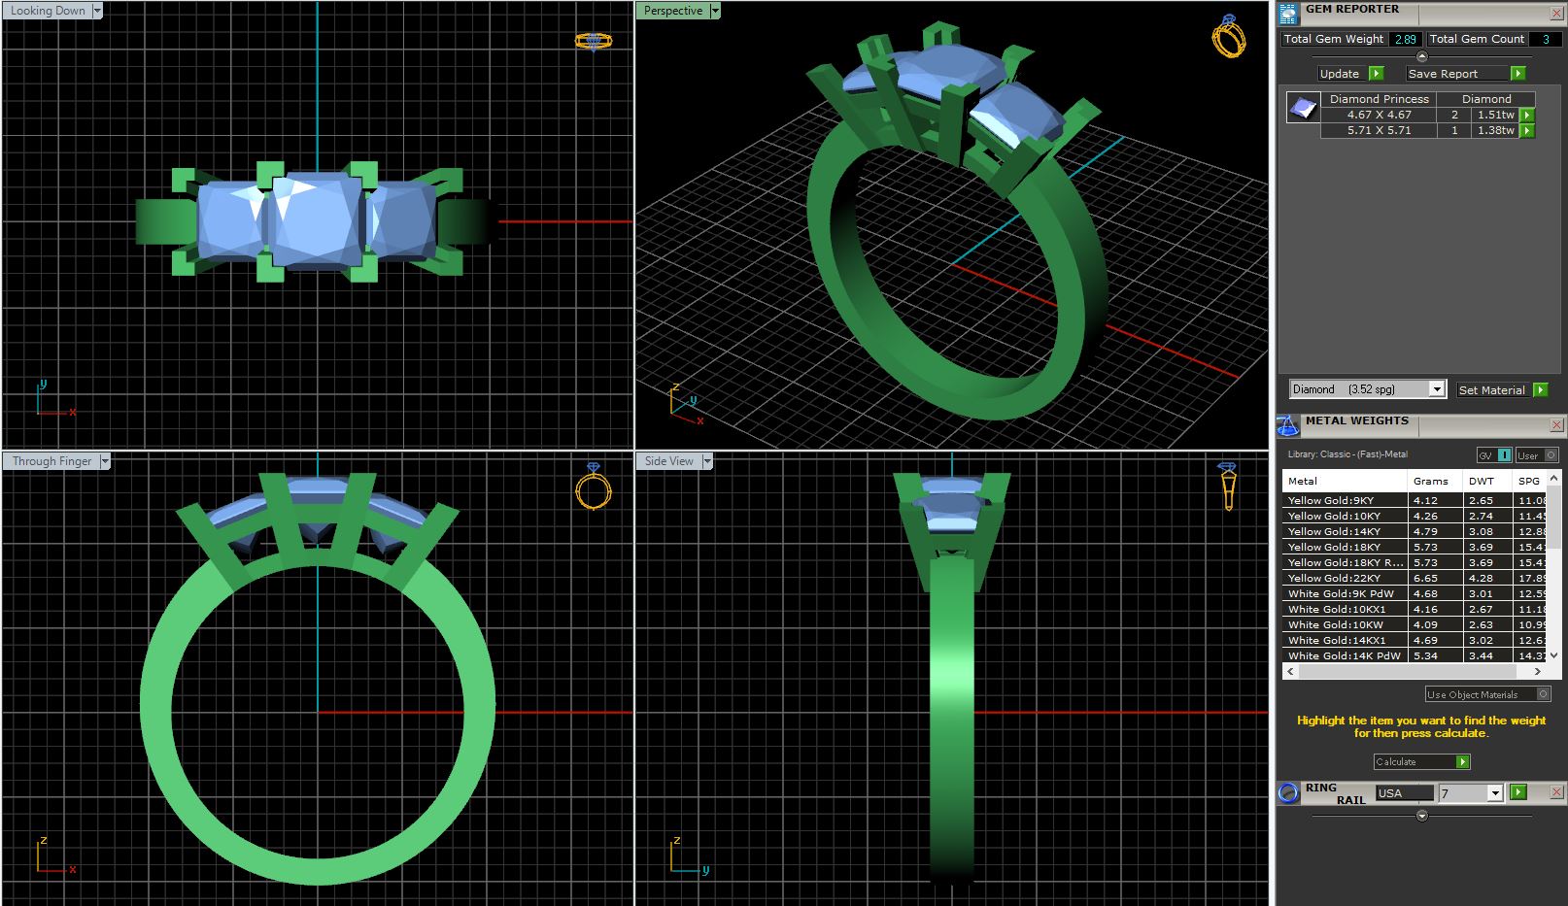Open the ring size 7 dropdown
Viewport: 1568px width, 906px height.
click(1495, 793)
